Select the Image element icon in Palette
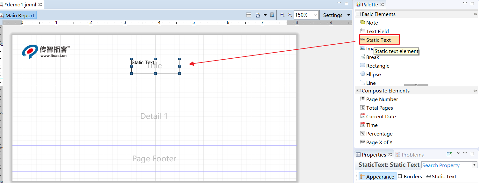The image size is (479, 183). pyautogui.click(x=363, y=48)
